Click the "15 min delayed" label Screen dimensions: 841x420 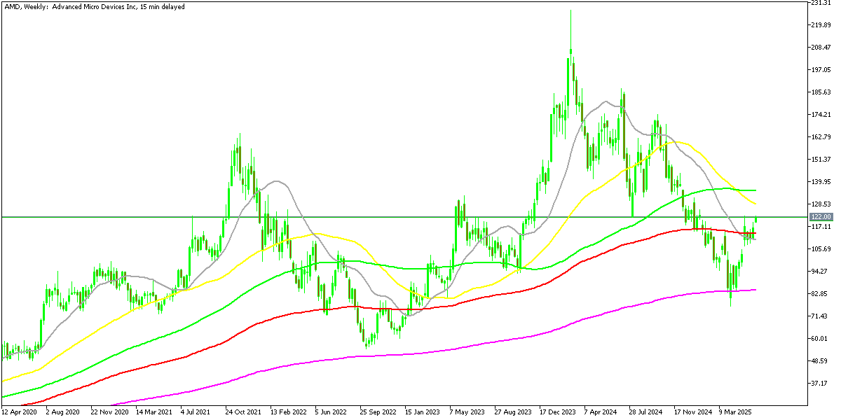pyautogui.click(x=161, y=6)
